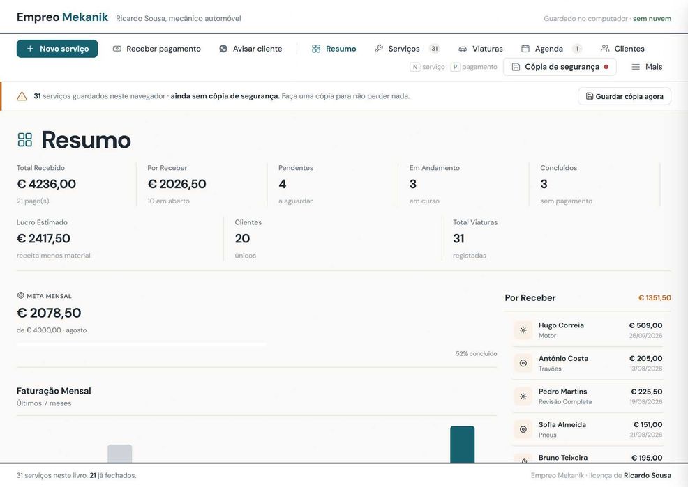Create a new service with Novo serviço
The image size is (688, 487).
coord(57,49)
